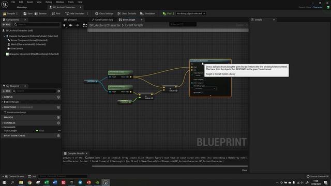Save the blueprint with Save icon
The image size is (331, 186).
pyautogui.click(x=25, y=13)
